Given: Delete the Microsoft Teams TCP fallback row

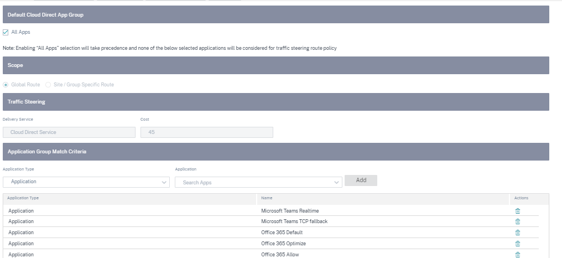Looking at the screenshot, I should click(x=518, y=221).
